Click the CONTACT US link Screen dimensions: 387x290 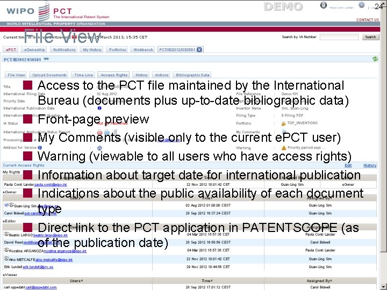(x=368, y=20)
